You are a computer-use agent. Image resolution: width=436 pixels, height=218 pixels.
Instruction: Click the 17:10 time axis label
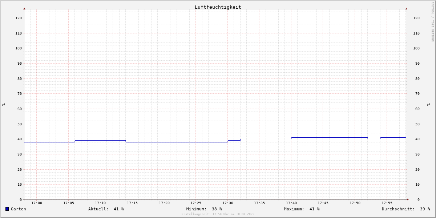pos(100,203)
